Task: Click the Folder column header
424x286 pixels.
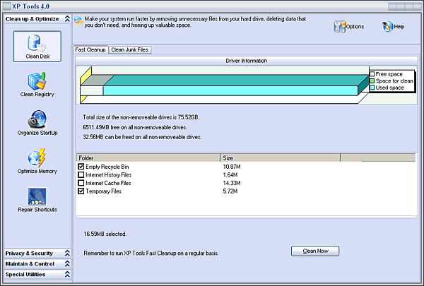Action: (148, 158)
